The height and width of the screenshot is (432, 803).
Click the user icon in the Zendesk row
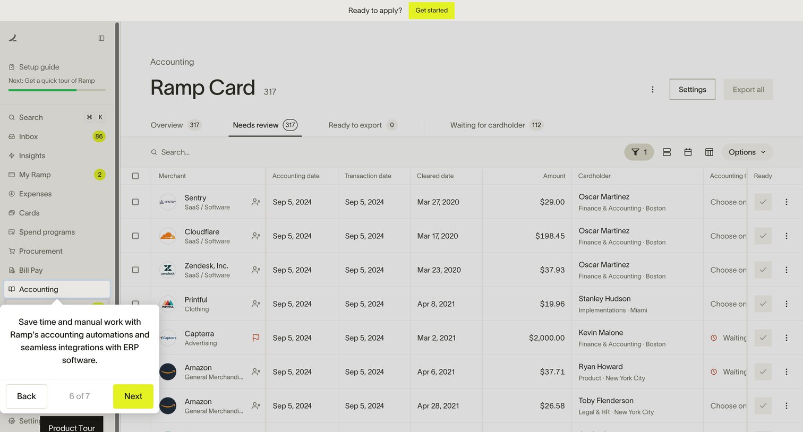click(x=256, y=270)
